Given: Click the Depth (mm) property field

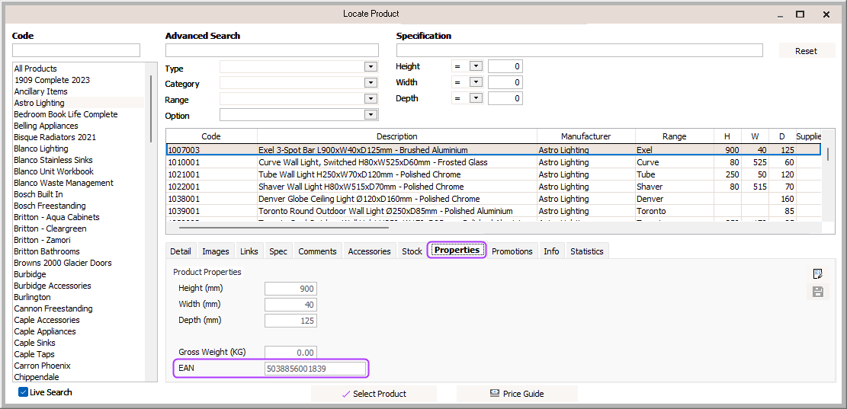Looking at the screenshot, I should click(x=290, y=321).
